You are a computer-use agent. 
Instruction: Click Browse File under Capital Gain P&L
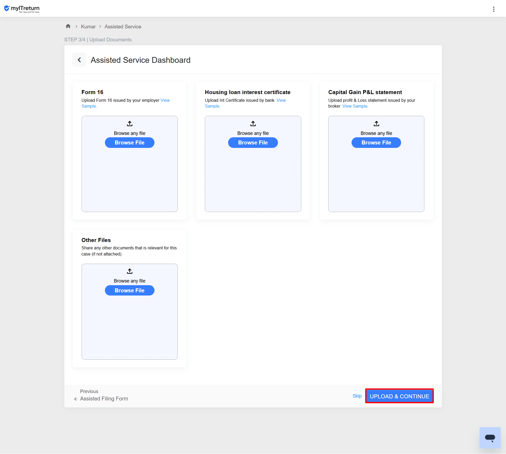pyautogui.click(x=376, y=143)
